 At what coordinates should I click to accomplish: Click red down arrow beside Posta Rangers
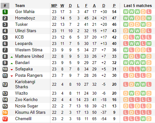(x=12, y=76)
